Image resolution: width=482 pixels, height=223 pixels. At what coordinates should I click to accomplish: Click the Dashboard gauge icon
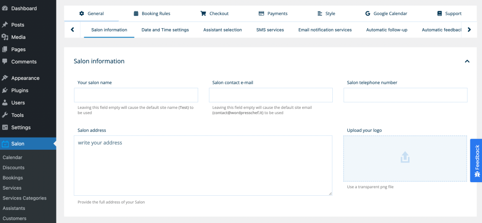(5, 8)
